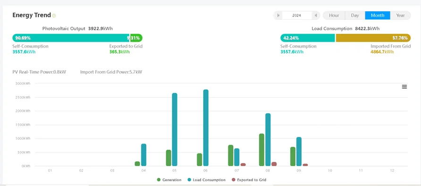
Task: Click the 3557.6kWh value under Load Consumption
Action: click(292, 52)
